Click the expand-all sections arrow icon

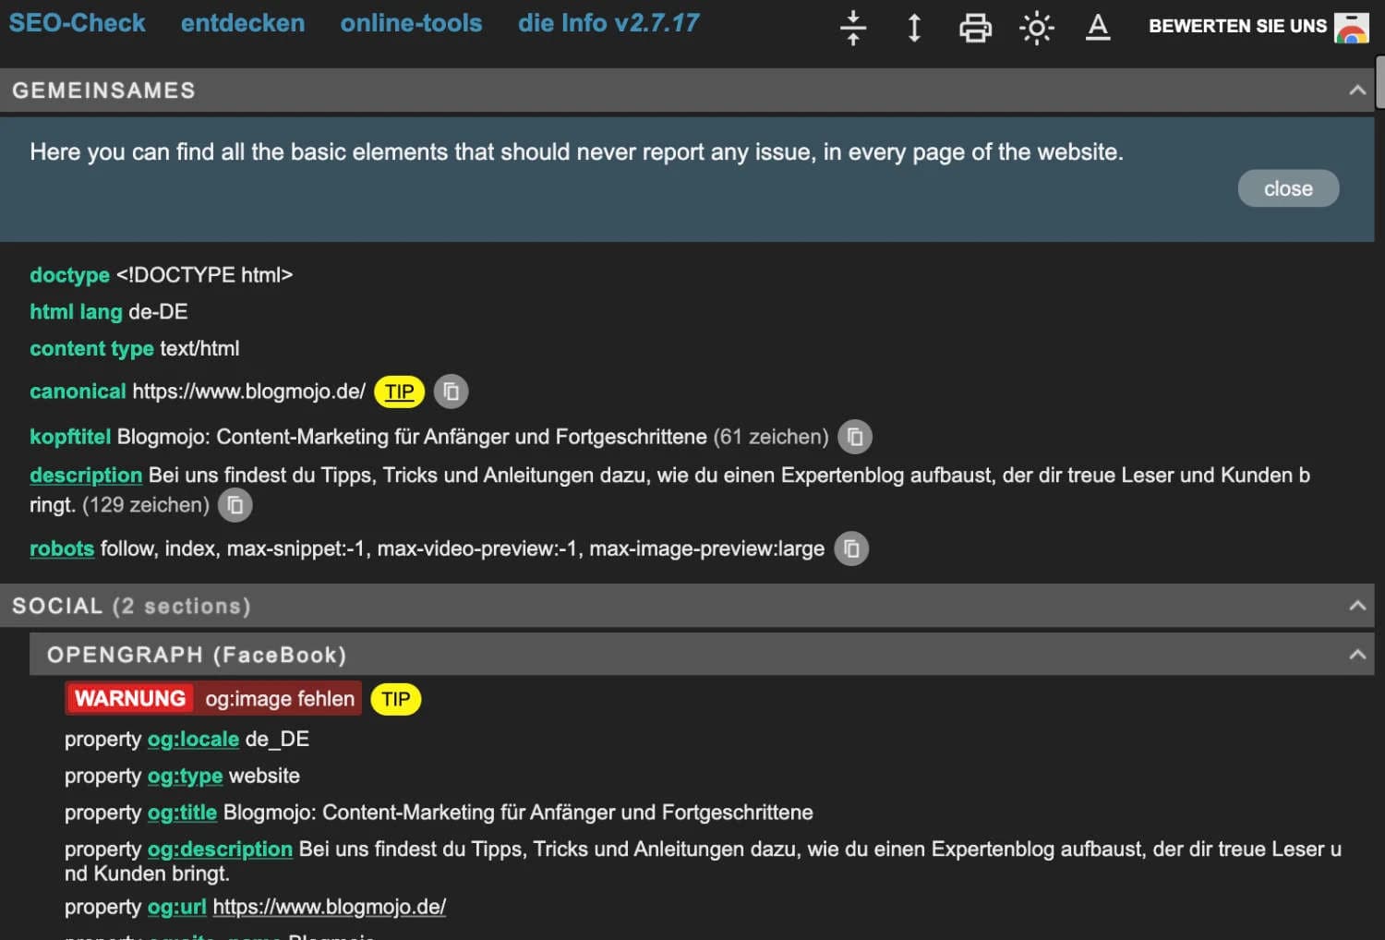coord(913,28)
